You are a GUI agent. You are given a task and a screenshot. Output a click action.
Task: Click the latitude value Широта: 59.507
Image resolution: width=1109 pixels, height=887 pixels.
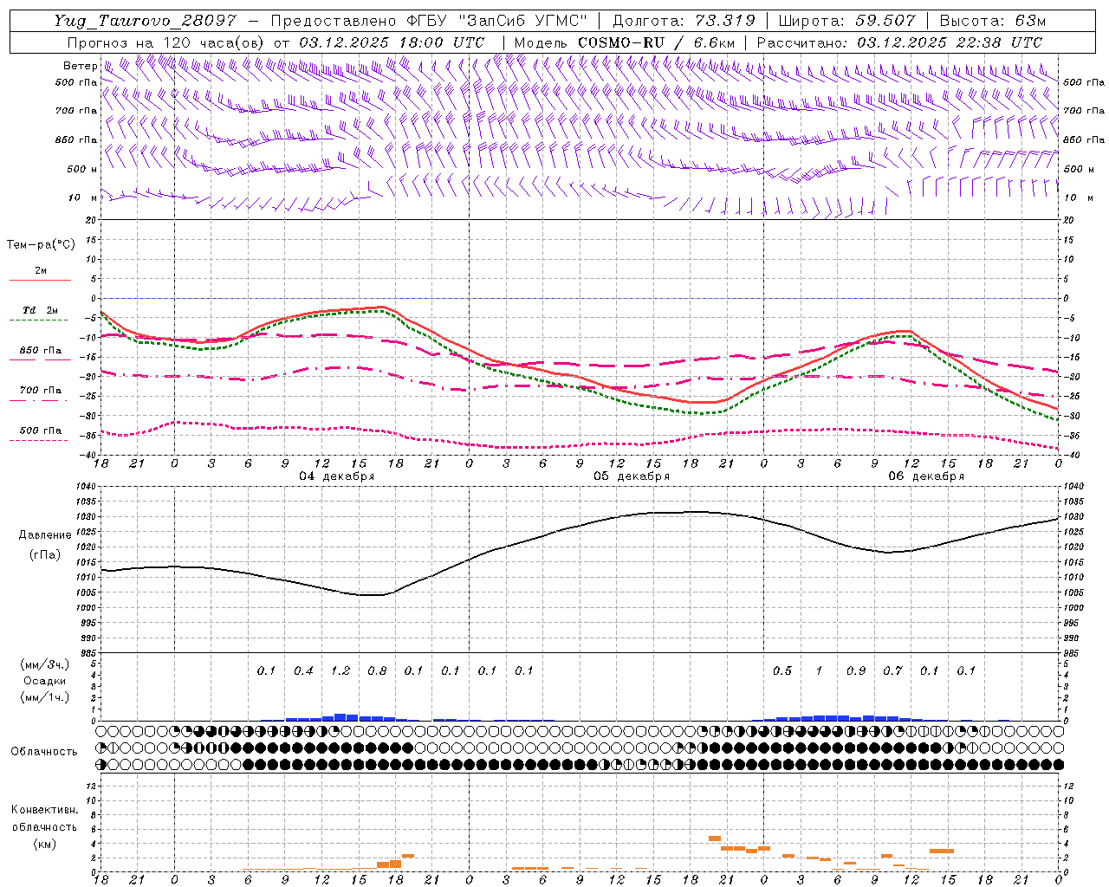click(x=847, y=21)
